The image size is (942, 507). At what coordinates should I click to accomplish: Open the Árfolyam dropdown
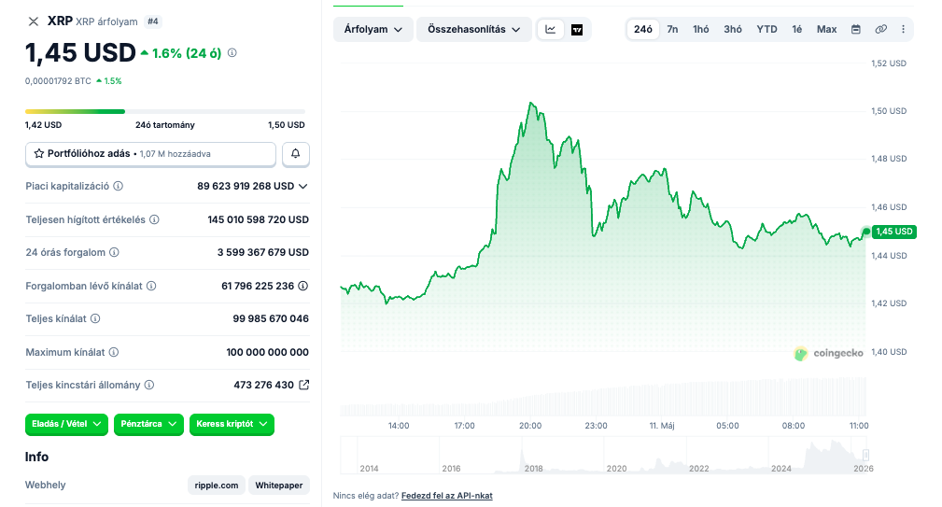[x=373, y=30]
